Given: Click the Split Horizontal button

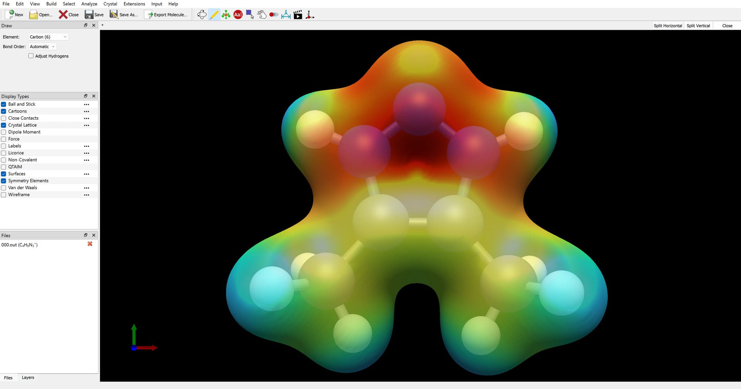Looking at the screenshot, I should tap(668, 26).
